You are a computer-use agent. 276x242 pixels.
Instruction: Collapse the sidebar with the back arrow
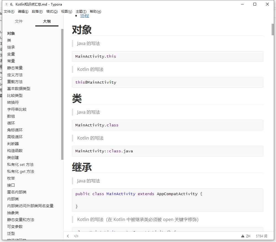(68, 236)
